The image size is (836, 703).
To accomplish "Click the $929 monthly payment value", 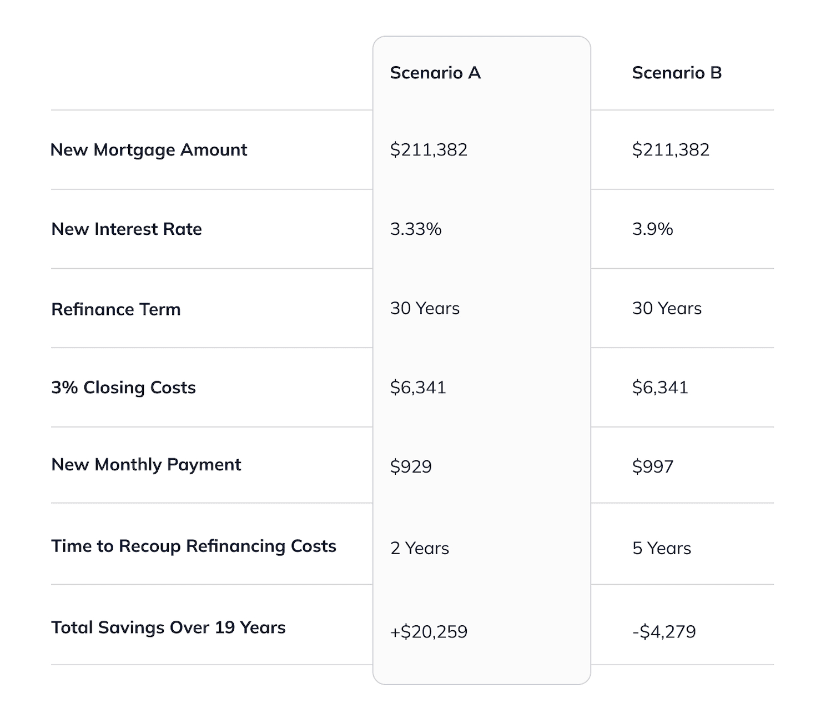I will click(411, 466).
